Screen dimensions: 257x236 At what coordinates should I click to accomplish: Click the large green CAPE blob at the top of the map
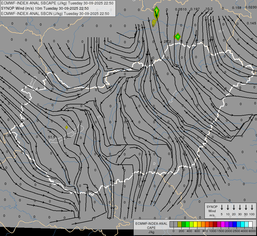[x=156, y=13]
